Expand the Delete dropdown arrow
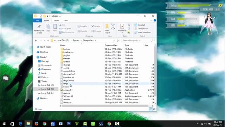This screenshot has height=127, width=225. click(101, 26)
